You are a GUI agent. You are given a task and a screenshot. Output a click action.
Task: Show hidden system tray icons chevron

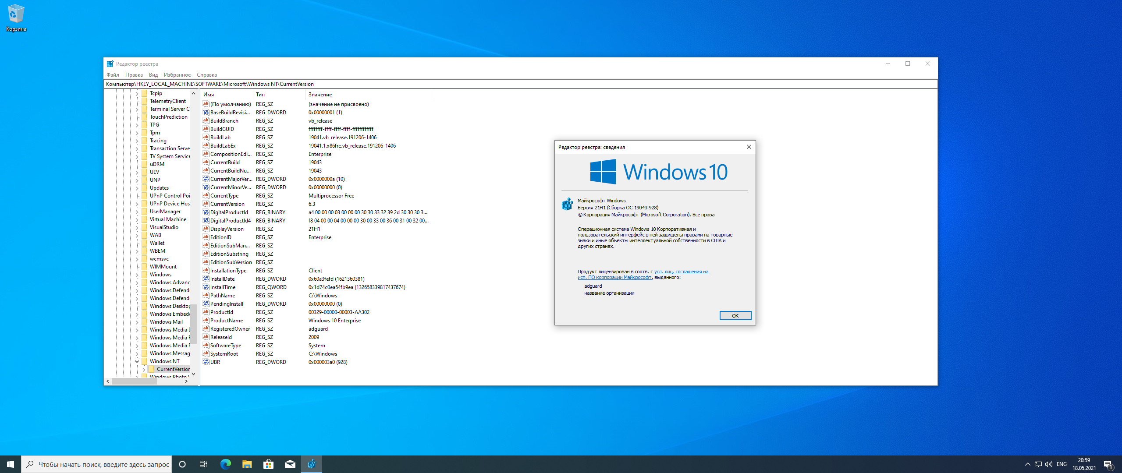tap(1027, 464)
